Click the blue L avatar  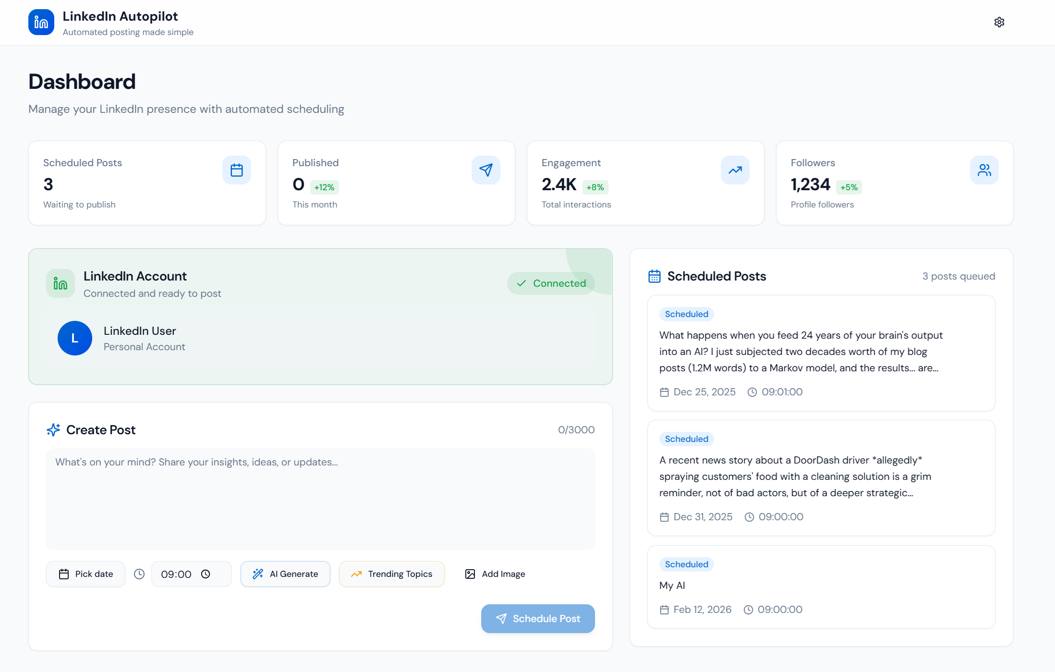point(75,338)
